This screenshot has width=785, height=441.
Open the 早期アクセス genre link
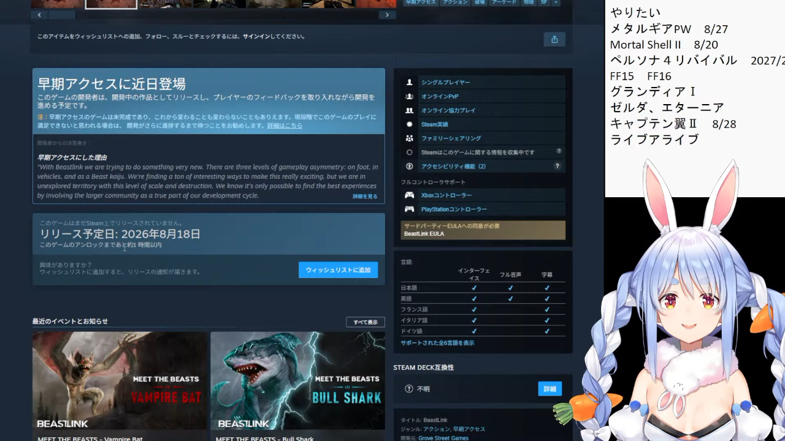(469, 429)
